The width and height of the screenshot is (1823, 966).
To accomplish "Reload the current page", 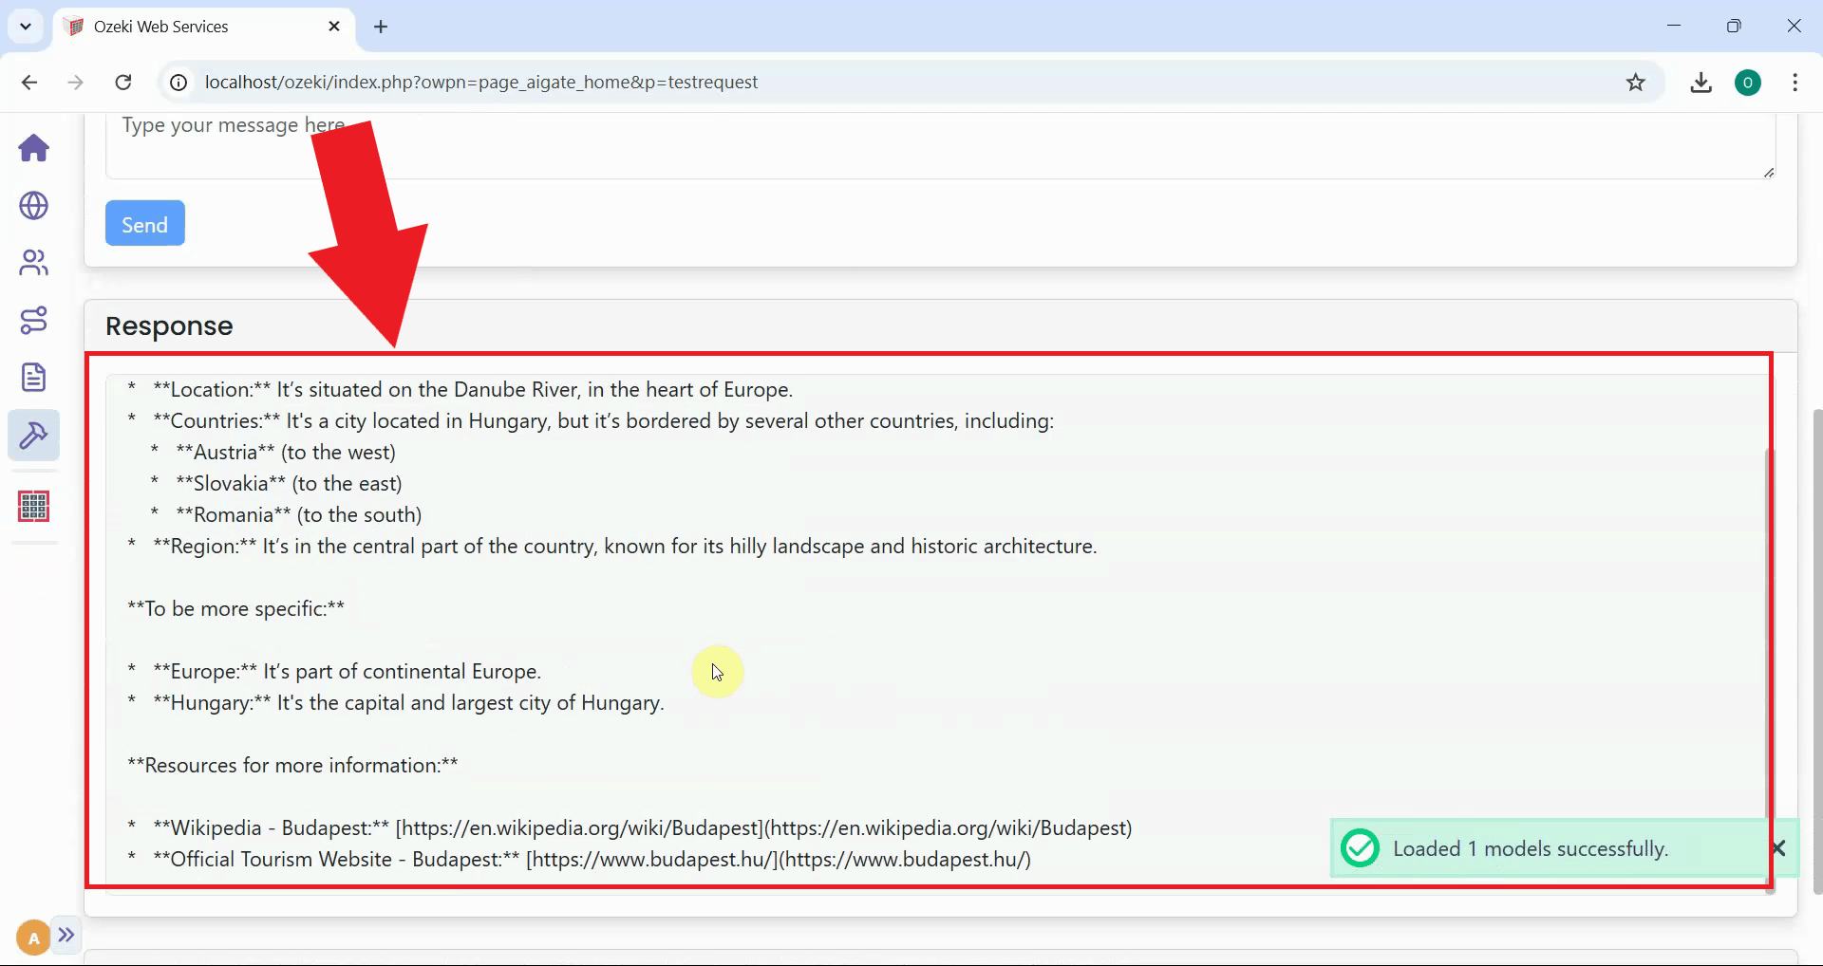I will pos(123,83).
